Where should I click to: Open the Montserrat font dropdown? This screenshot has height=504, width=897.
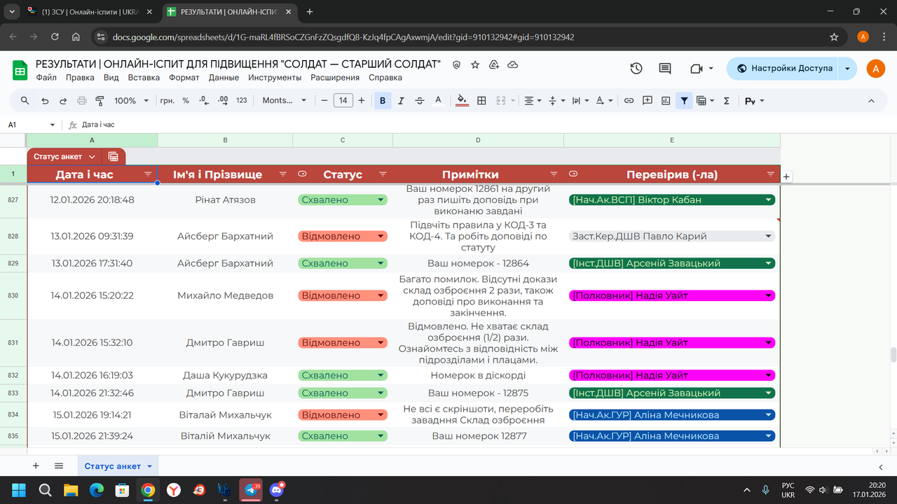tap(285, 101)
